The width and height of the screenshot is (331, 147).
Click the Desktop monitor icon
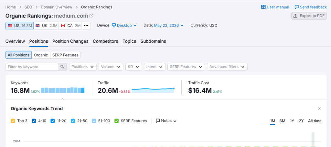click(x=114, y=26)
